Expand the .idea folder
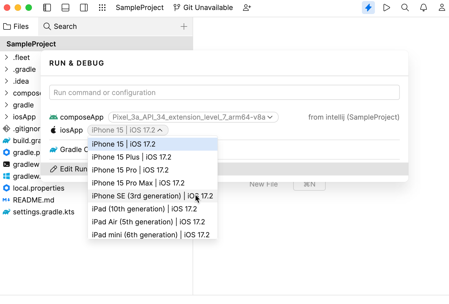The height and width of the screenshot is (304, 449). (6, 81)
